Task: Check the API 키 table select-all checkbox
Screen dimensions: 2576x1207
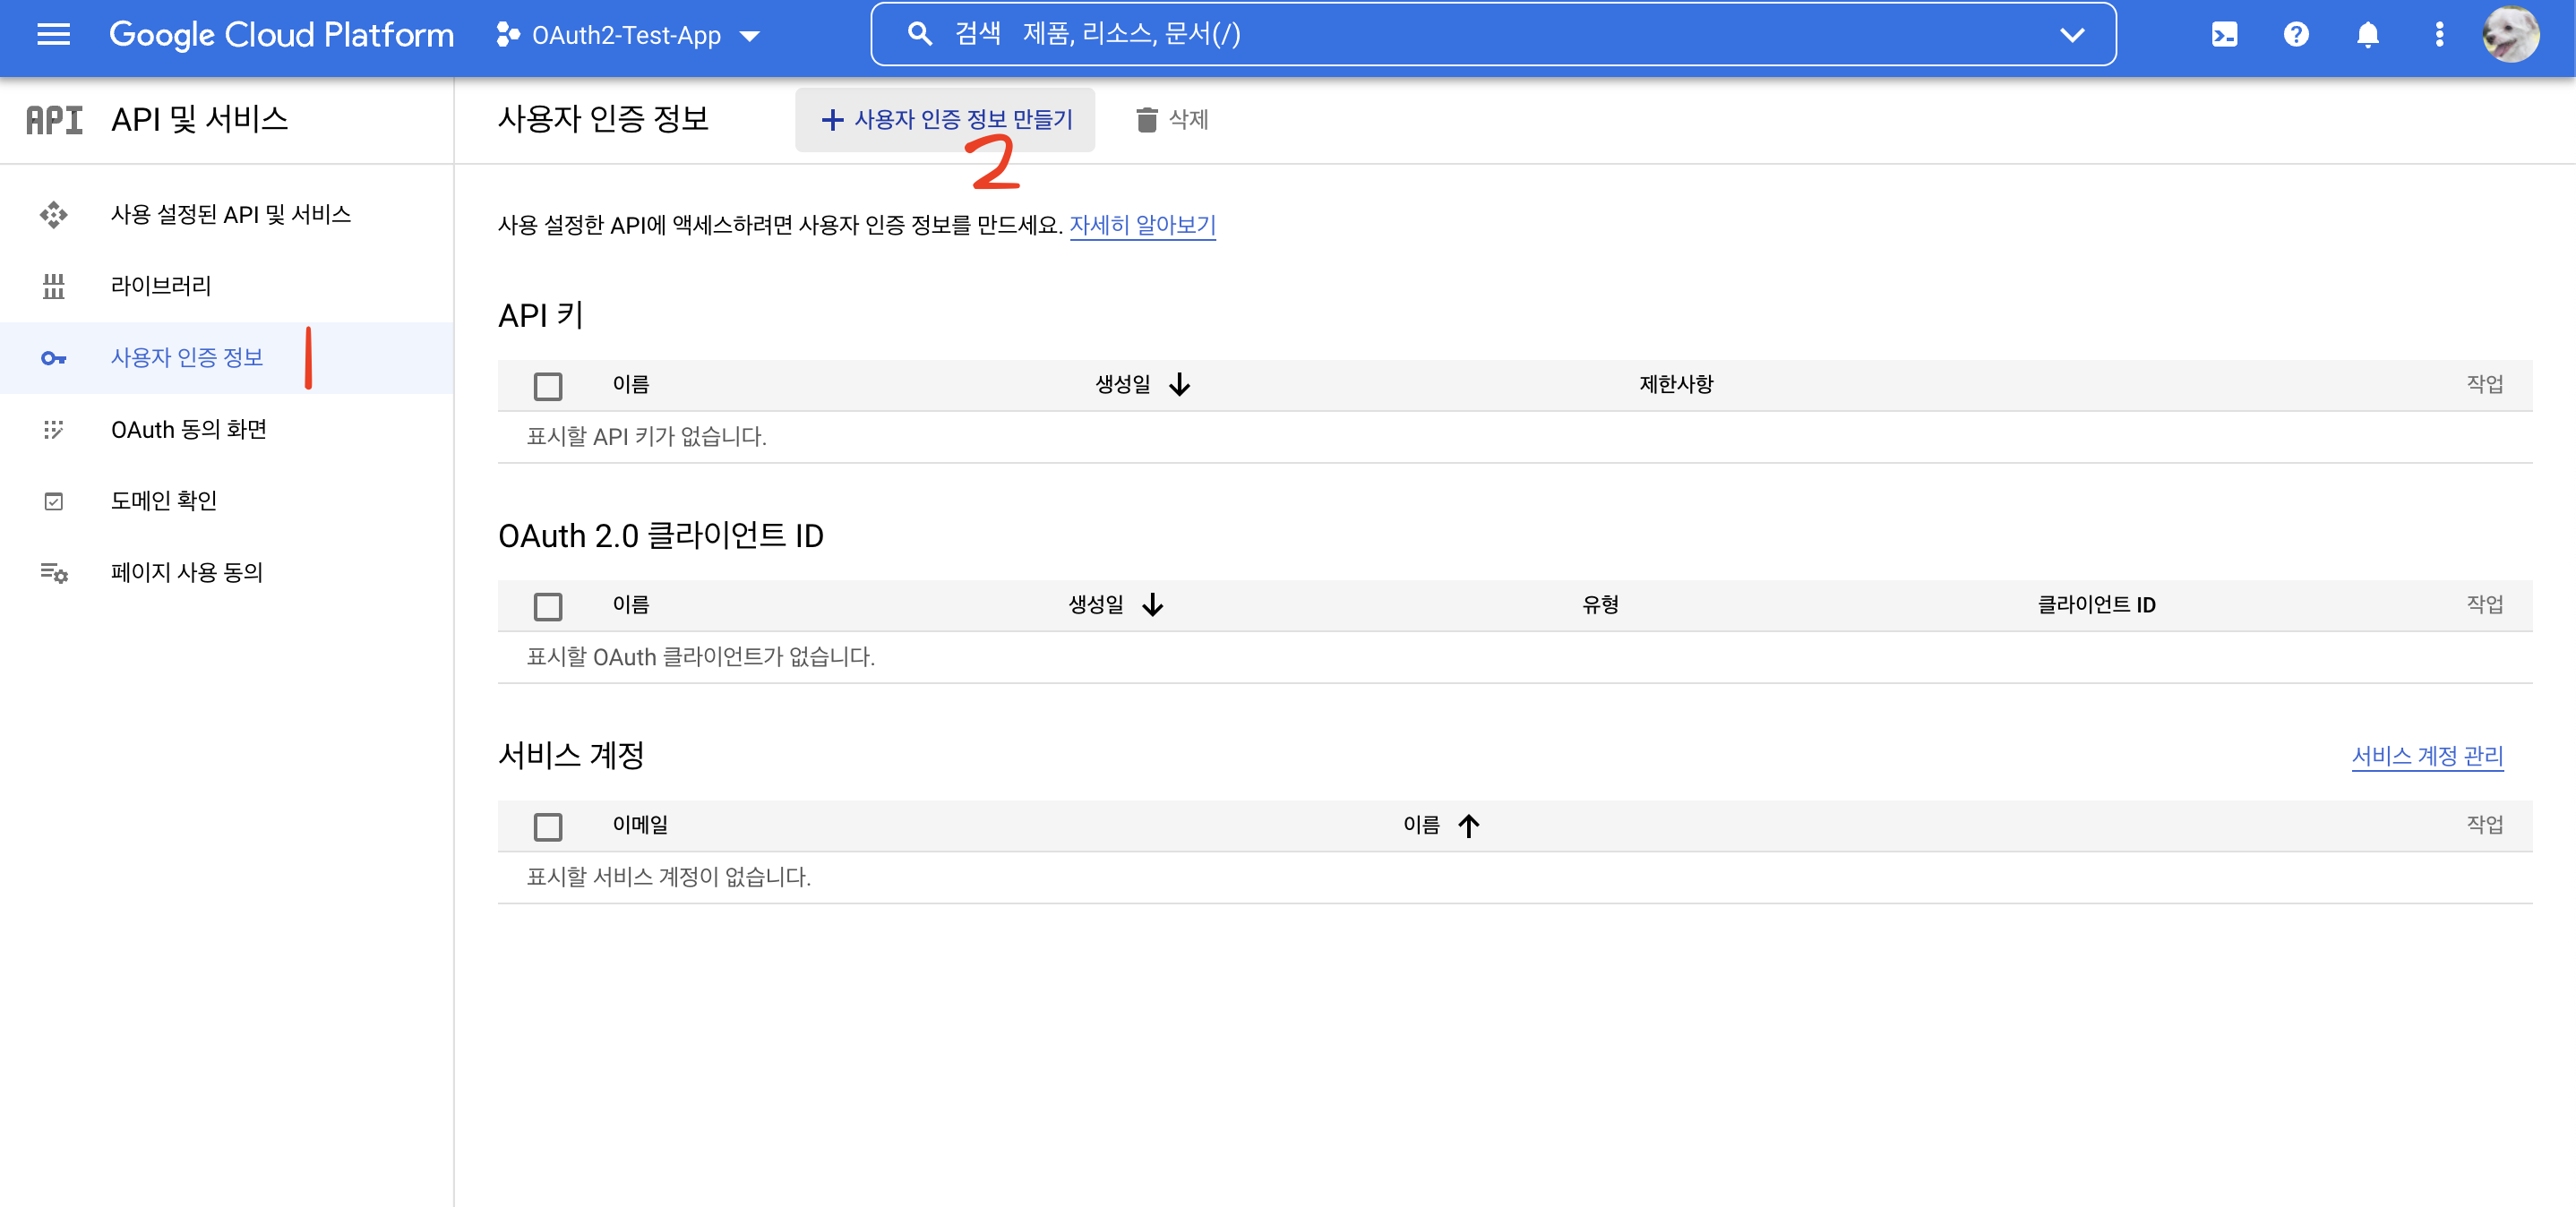Action: coord(548,386)
